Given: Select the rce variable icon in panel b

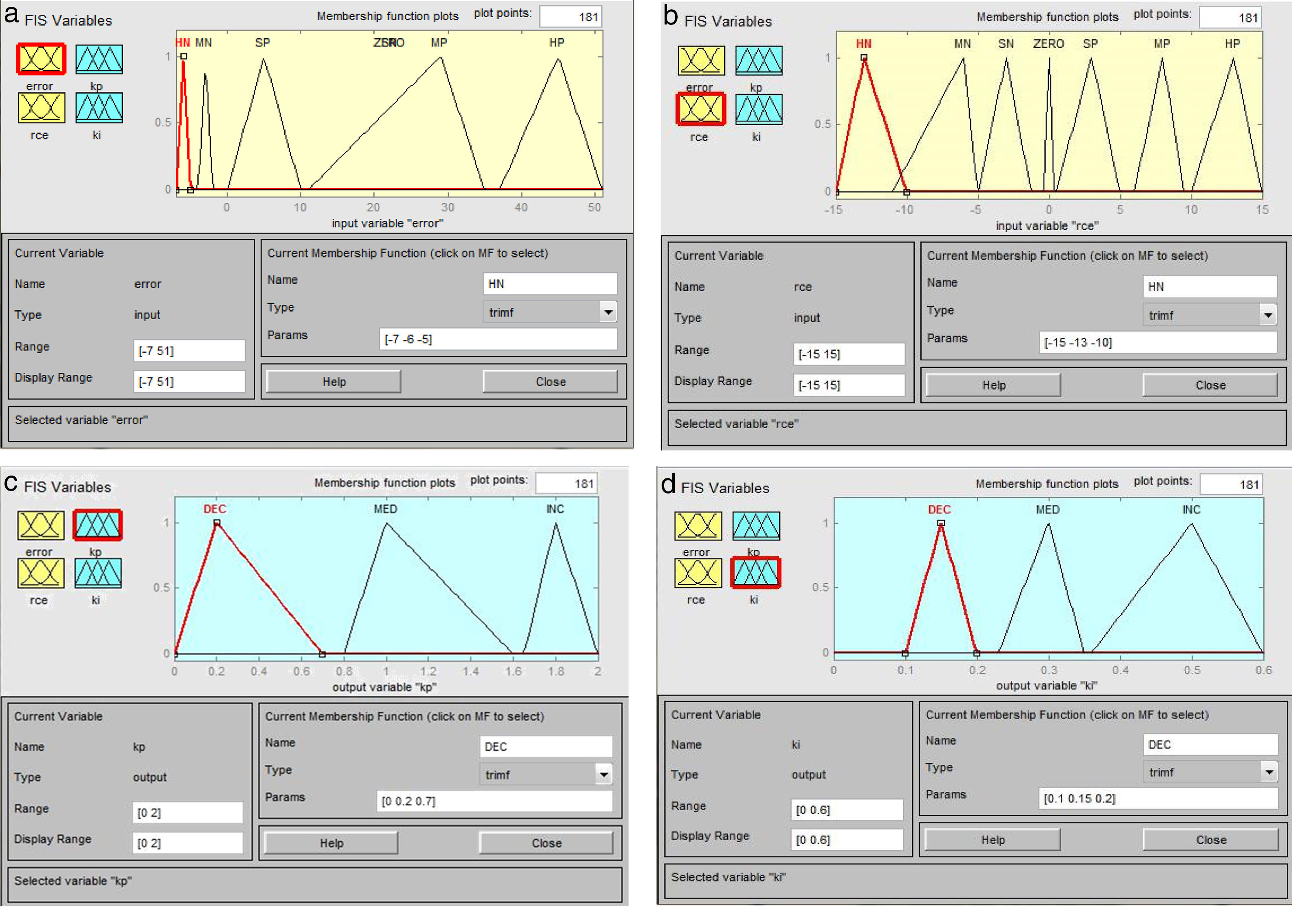Looking at the screenshot, I should (700, 109).
